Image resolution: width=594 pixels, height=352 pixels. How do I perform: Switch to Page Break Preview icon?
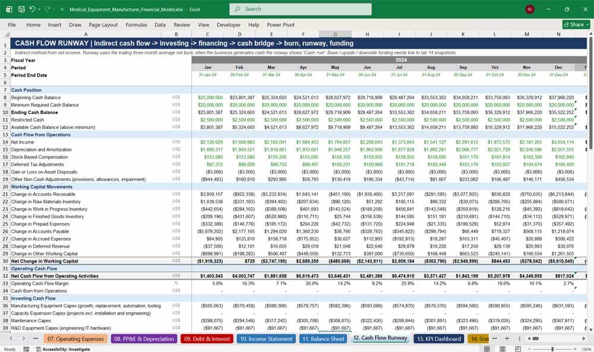(x=518, y=349)
